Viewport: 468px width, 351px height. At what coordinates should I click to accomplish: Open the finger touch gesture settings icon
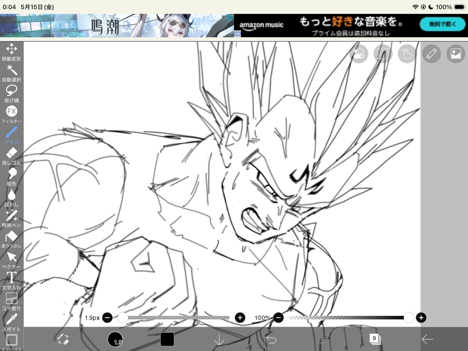coord(407,54)
